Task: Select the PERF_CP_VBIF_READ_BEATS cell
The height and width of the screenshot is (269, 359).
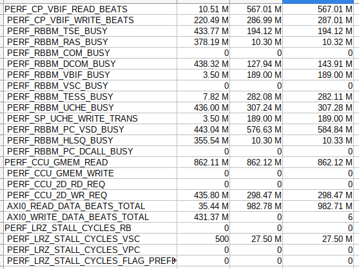Action: pos(90,10)
